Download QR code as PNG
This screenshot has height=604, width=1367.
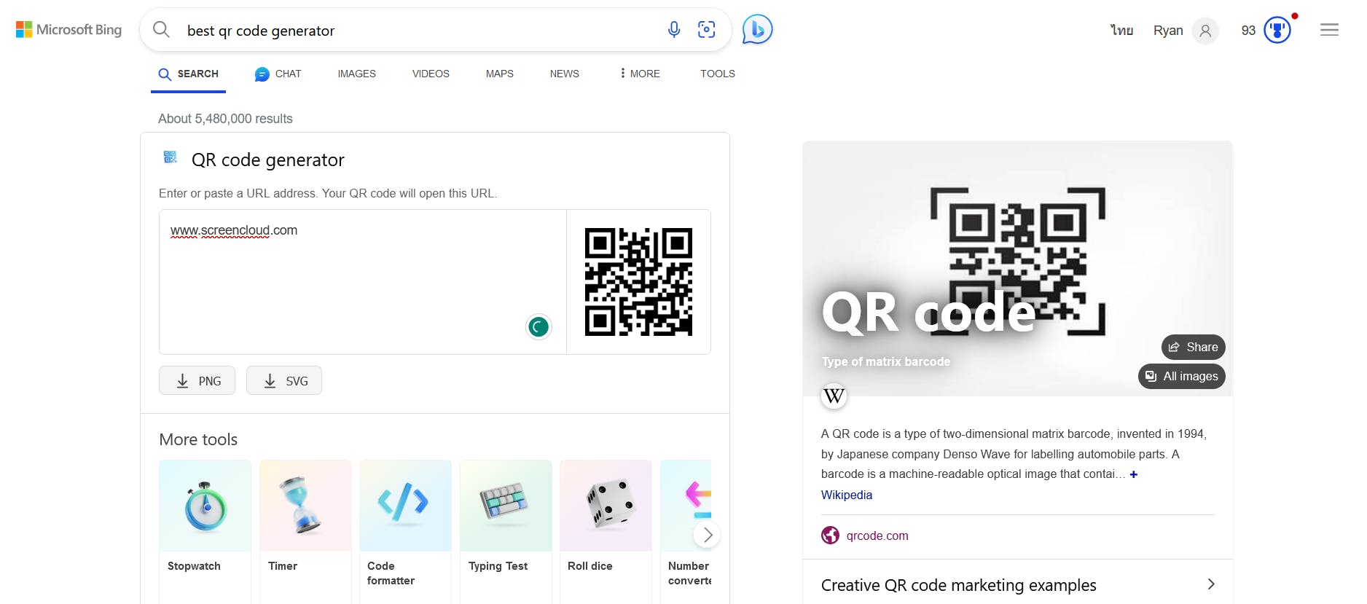[197, 380]
